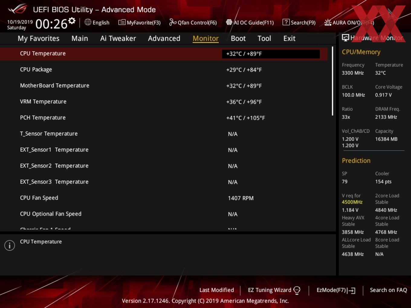
Task: Select MotherBoard Temperature row
Action: click(x=163, y=85)
